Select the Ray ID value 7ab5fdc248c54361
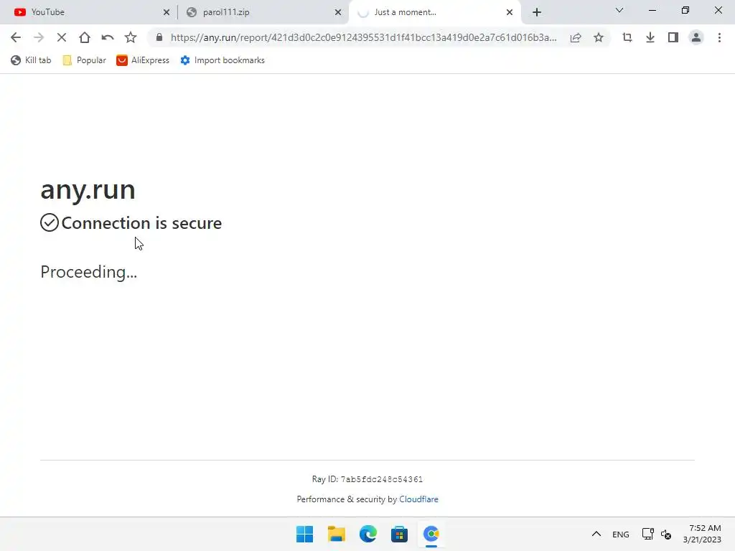Viewport: 735px width, 551px height. [382, 479]
